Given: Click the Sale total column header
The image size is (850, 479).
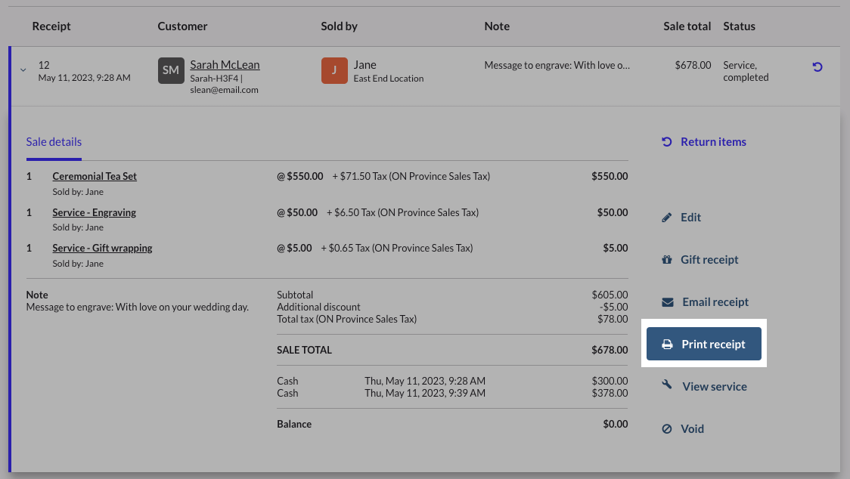Looking at the screenshot, I should [x=687, y=26].
